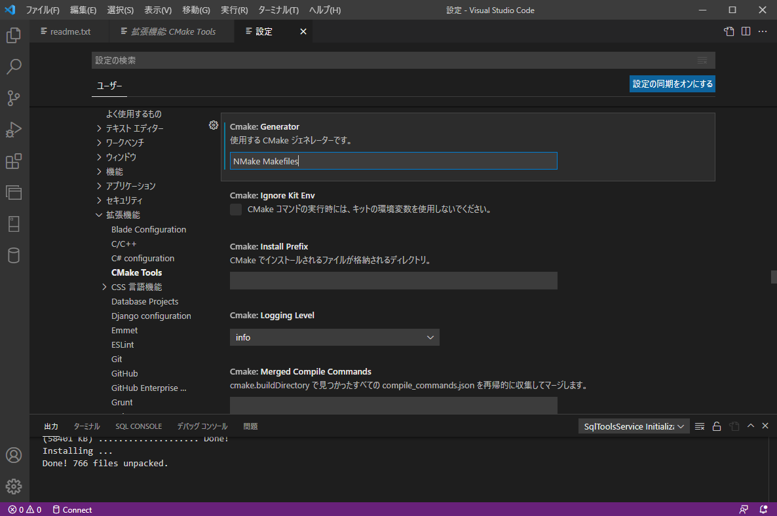Open Source Control view
Image resolution: width=777 pixels, height=516 pixels.
click(14, 98)
